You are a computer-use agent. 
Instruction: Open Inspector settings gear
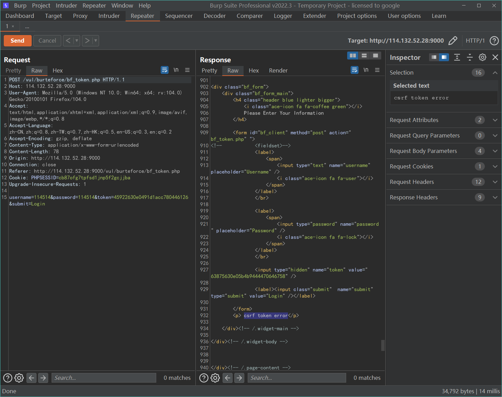[x=482, y=57]
